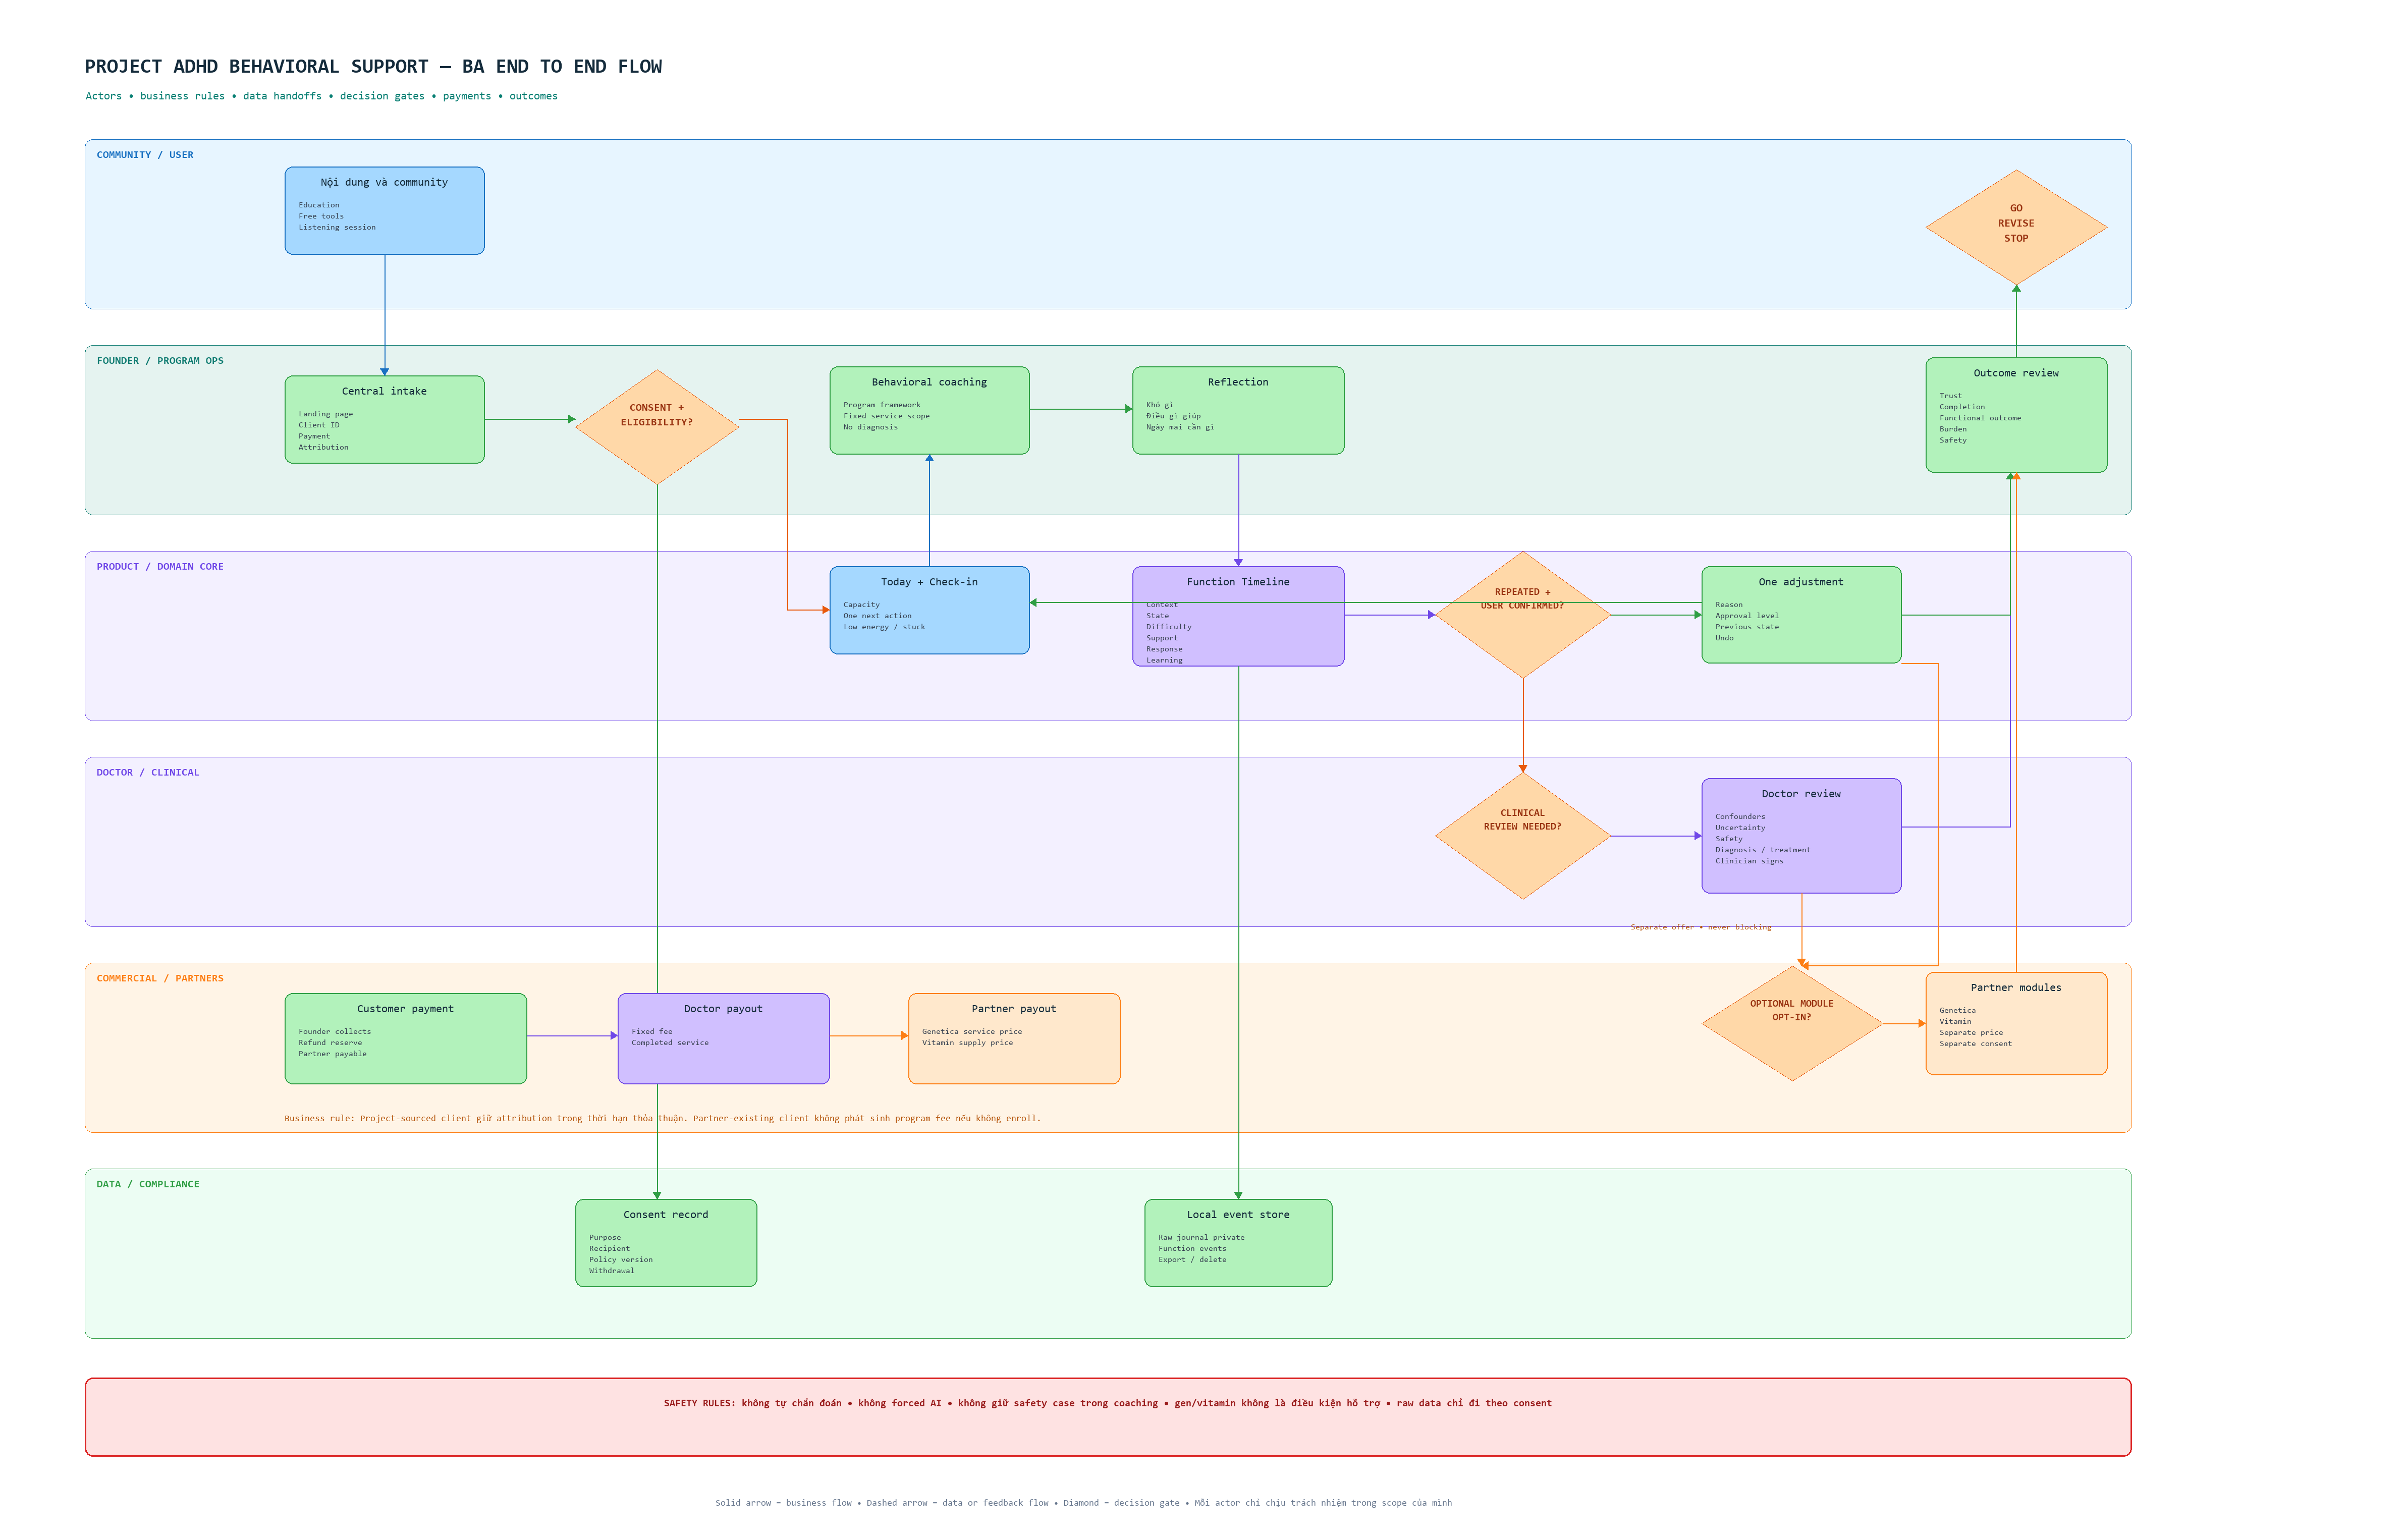Select the OPTIONAL MODULE OPT-IN? diamond
The width and height of the screenshot is (2404, 1540).
coord(1792,1023)
